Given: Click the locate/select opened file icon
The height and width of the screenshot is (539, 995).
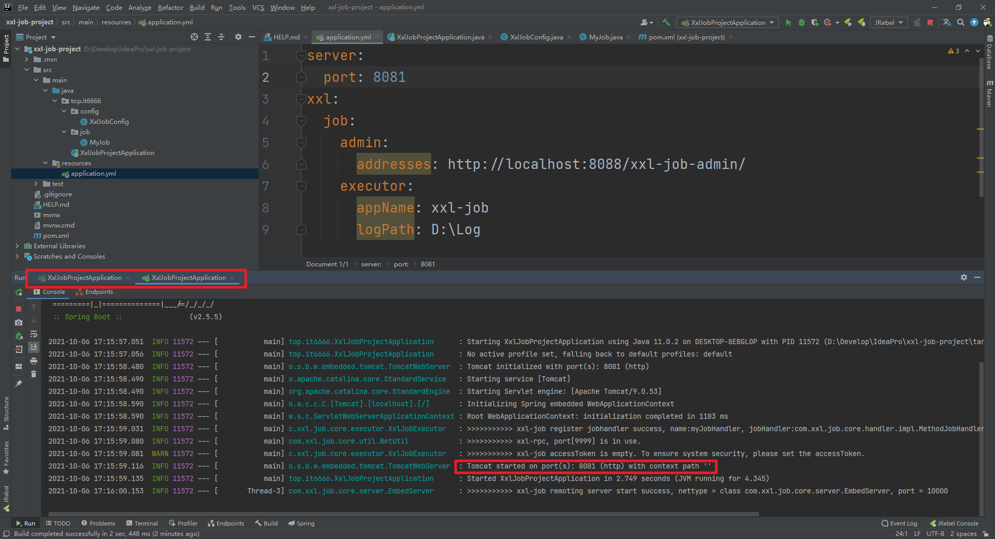Looking at the screenshot, I should coord(194,37).
